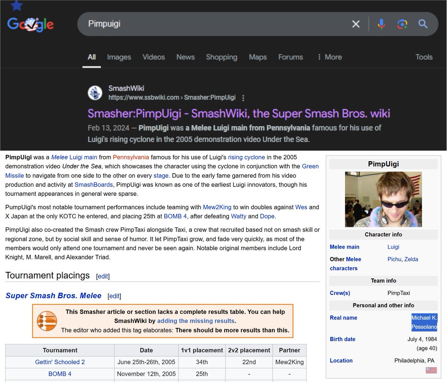Screen dimensions: 447x382
Task: Click the June 25th-26th, 2005 date cell
Action: point(146,362)
